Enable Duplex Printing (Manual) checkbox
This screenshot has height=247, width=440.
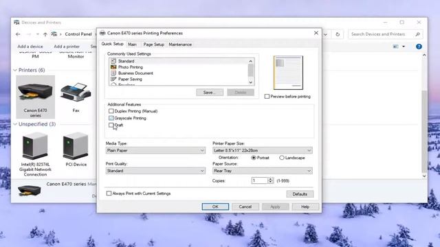(x=111, y=111)
